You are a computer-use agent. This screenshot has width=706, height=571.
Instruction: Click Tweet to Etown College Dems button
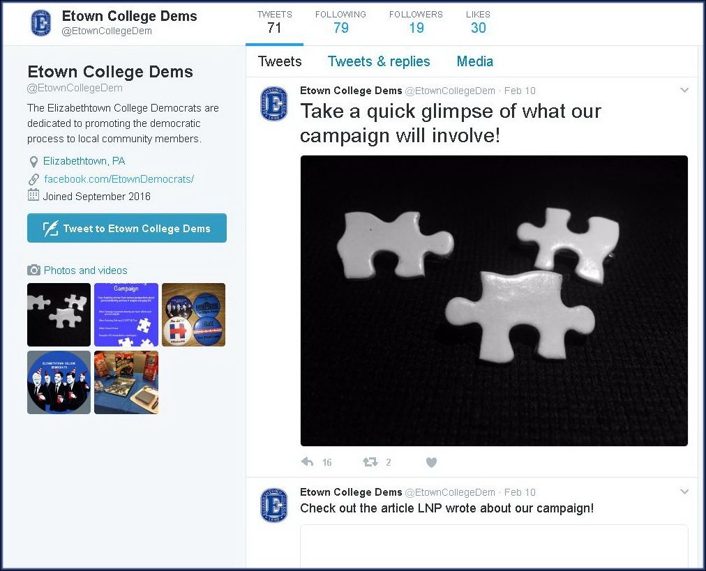point(127,228)
